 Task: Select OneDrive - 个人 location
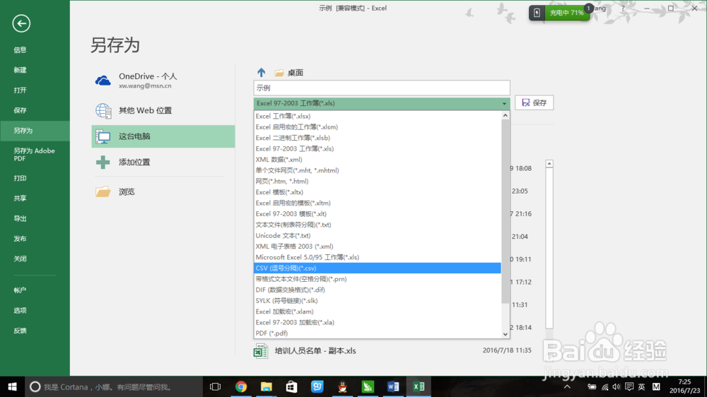click(x=163, y=81)
